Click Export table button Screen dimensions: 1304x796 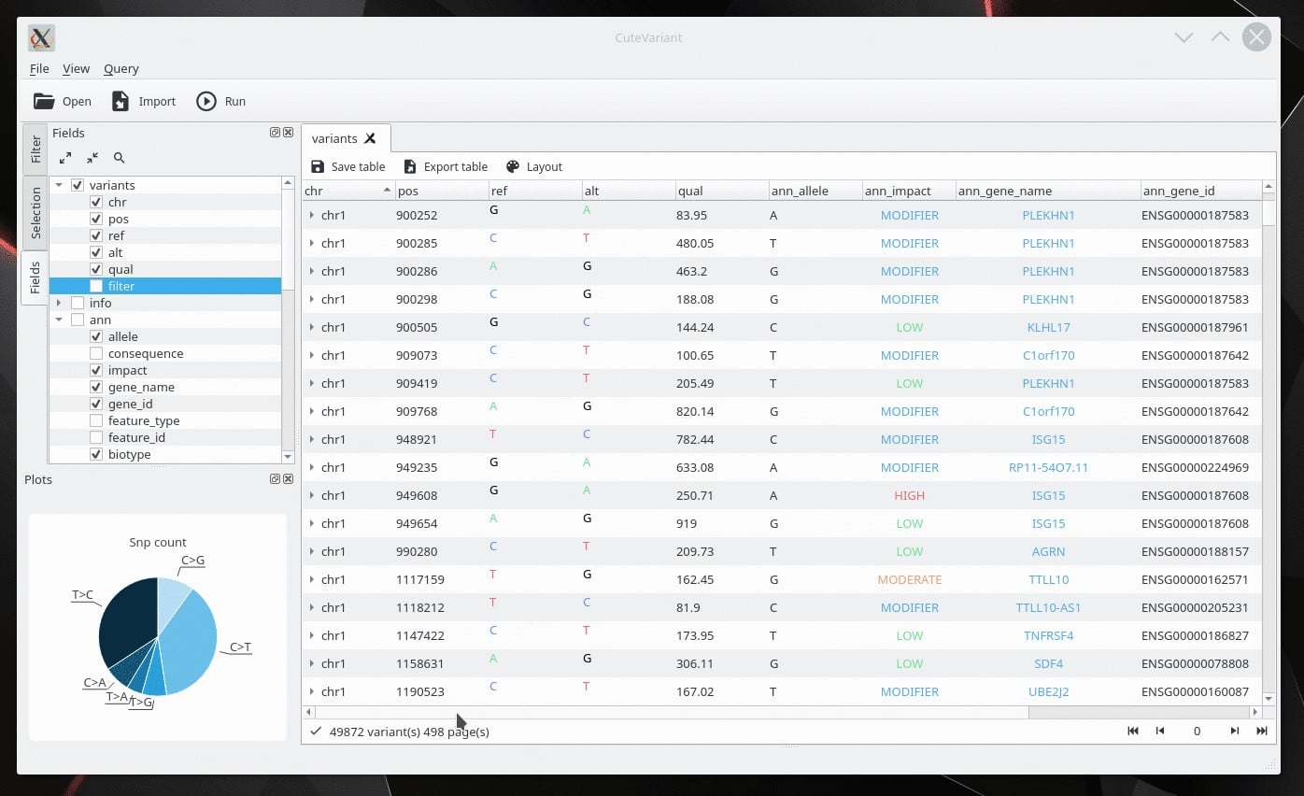coord(446,166)
